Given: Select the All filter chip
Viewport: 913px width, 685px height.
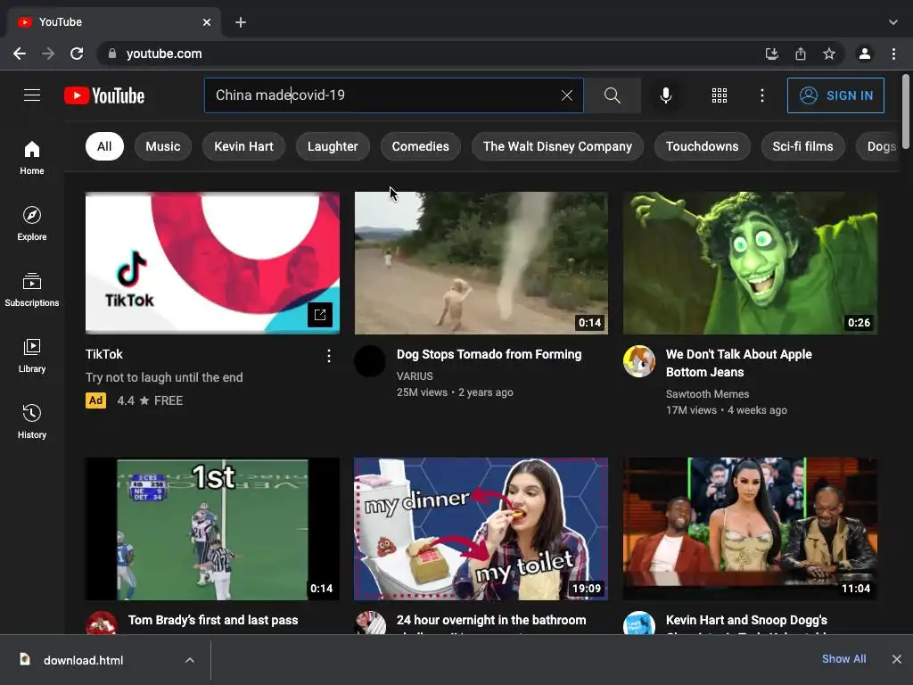Looking at the screenshot, I should pos(104,146).
